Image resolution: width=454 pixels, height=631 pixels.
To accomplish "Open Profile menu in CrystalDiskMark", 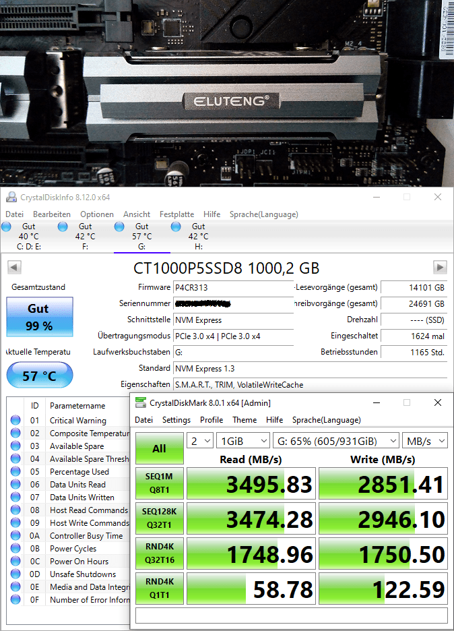I will 212,420.
